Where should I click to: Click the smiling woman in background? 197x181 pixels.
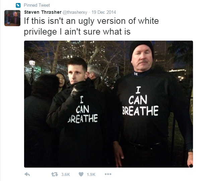[x=62, y=81]
